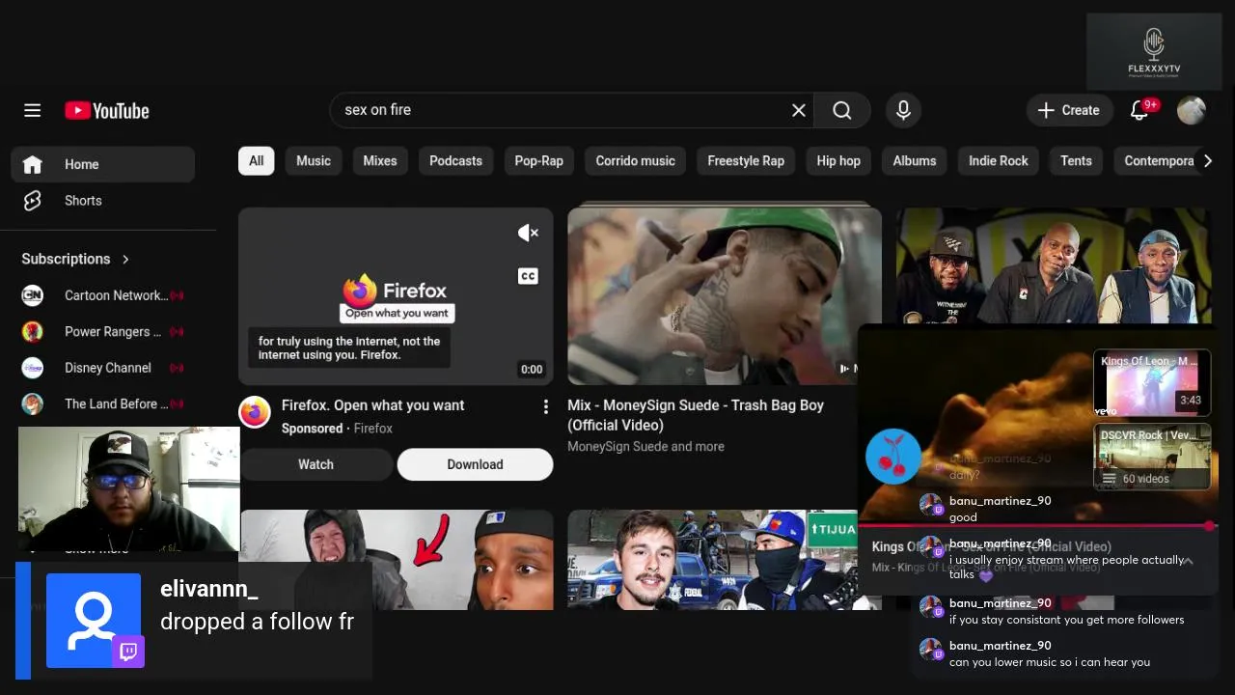Open DSCVR Rock 60 videos playlist thumbnail
1235x695 pixels.
pyautogui.click(x=1152, y=457)
